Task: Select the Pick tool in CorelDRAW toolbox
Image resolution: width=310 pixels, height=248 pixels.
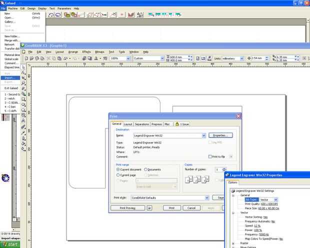Action: [x=23, y=67]
